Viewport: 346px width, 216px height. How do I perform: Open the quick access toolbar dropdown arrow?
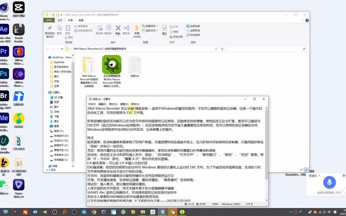[61, 15]
